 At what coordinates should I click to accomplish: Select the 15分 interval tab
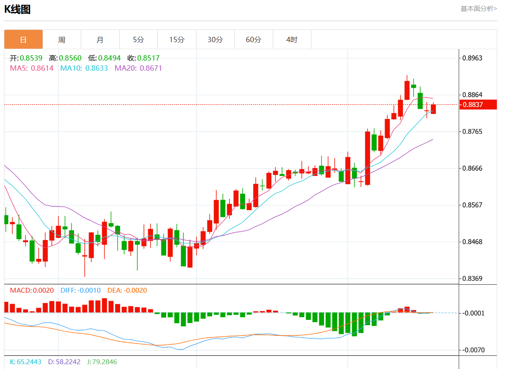click(x=177, y=39)
